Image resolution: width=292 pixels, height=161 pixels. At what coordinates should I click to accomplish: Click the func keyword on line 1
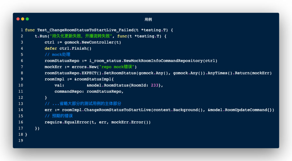coord(30,30)
